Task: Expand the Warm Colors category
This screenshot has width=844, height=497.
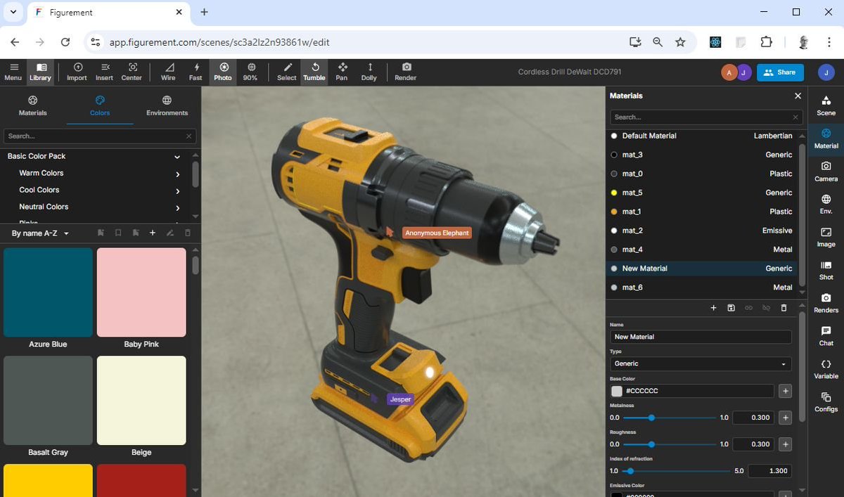Action: pyautogui.click(x=177, y=174)
